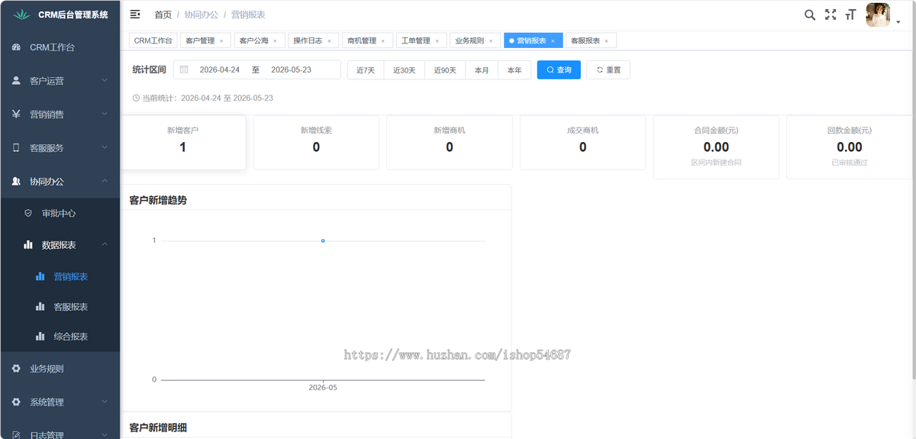Click the 2026-05 chart axis label
Image resolution: width=916 pixels, height=439 pixels.
coord(323,388)
